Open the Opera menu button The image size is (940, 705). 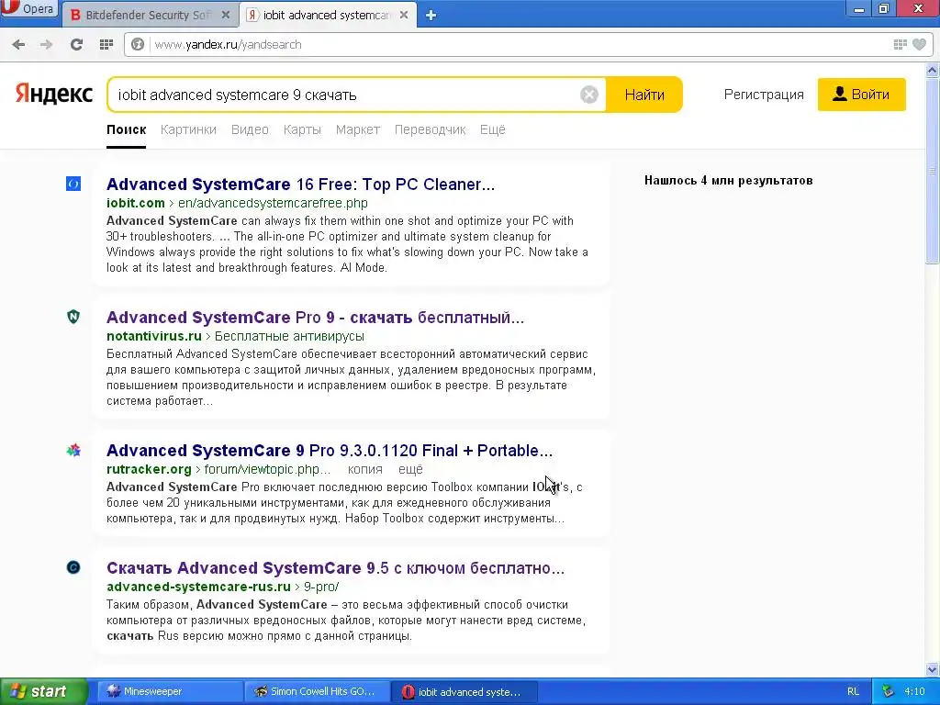click(x=28, y=8)
